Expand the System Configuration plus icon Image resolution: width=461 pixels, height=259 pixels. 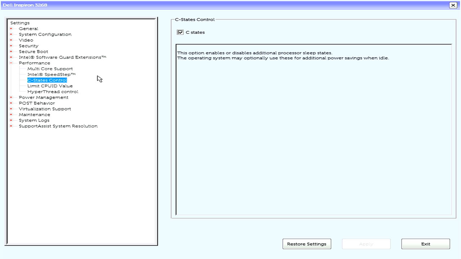(11, 35)
